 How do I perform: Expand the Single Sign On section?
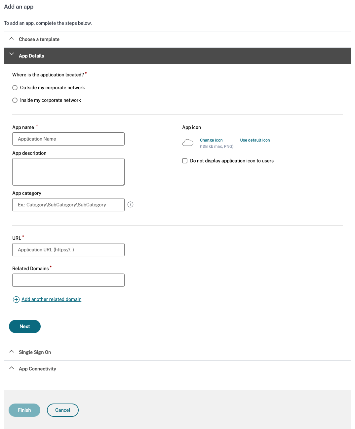tap(35, 352)
